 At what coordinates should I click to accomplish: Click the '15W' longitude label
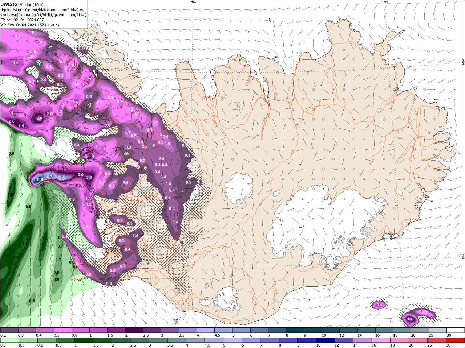(x=385, y=2)
